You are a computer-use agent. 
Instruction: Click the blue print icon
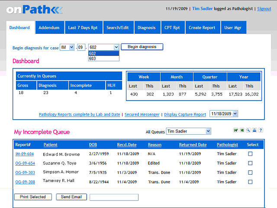click(254, 130)
